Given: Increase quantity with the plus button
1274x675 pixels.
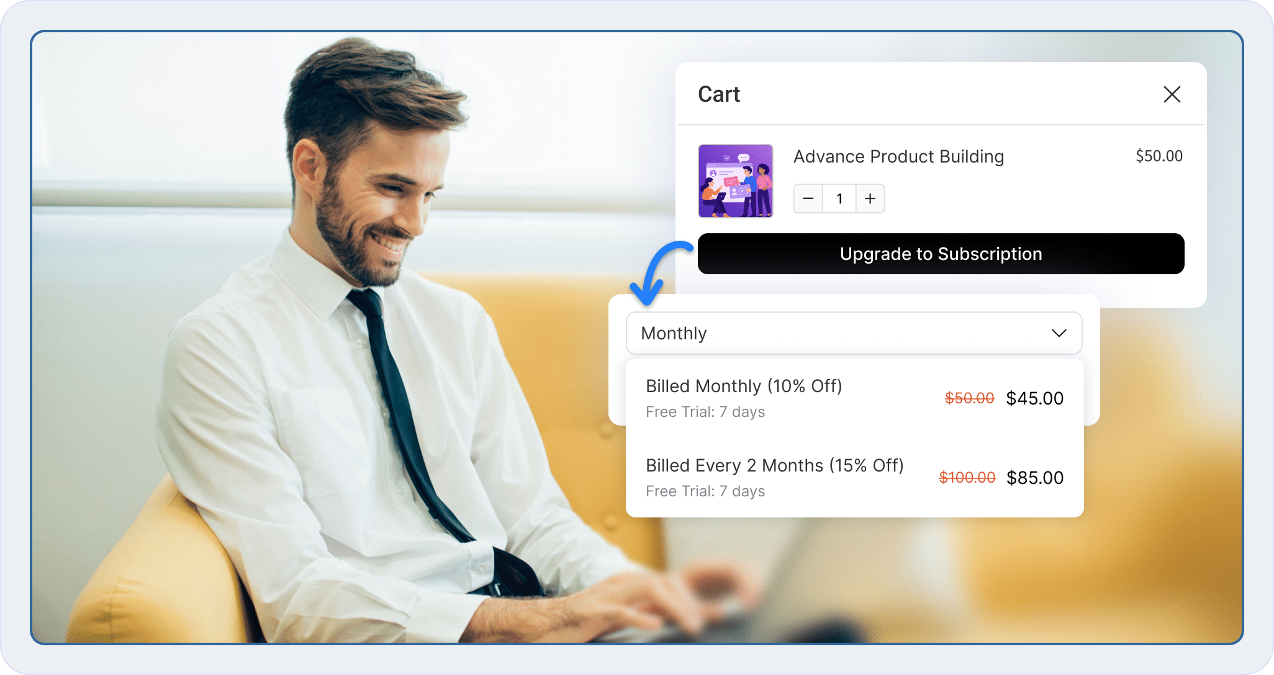Looking at the screenshot, I should pos(870,199).
